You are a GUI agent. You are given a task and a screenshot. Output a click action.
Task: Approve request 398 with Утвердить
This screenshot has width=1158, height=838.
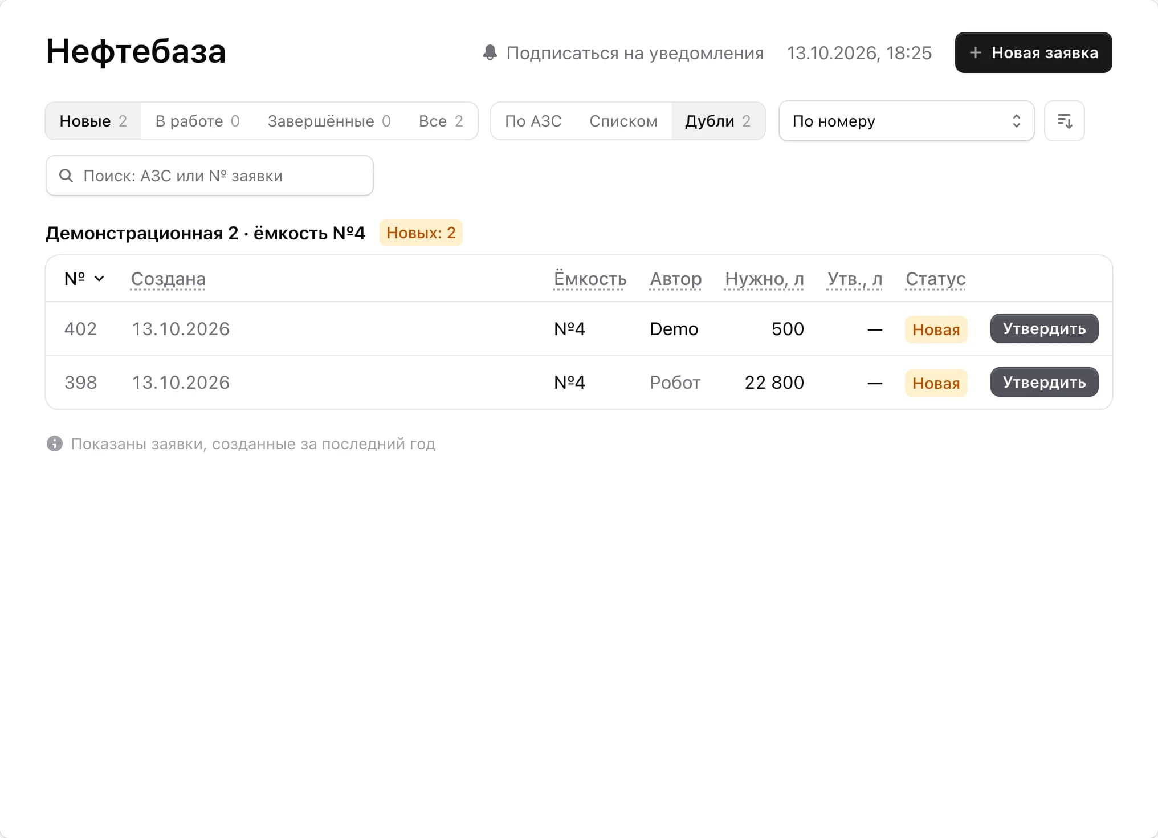point(1044,382)
